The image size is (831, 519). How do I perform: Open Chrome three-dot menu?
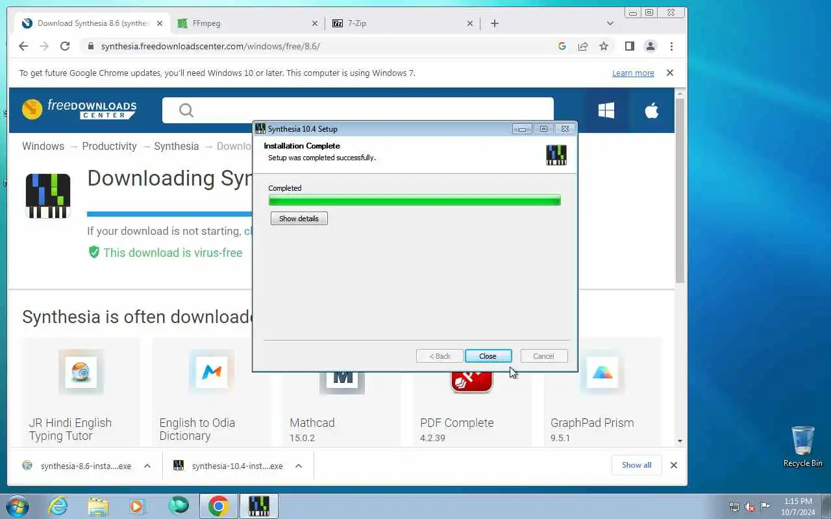click(x=671, y=46)
